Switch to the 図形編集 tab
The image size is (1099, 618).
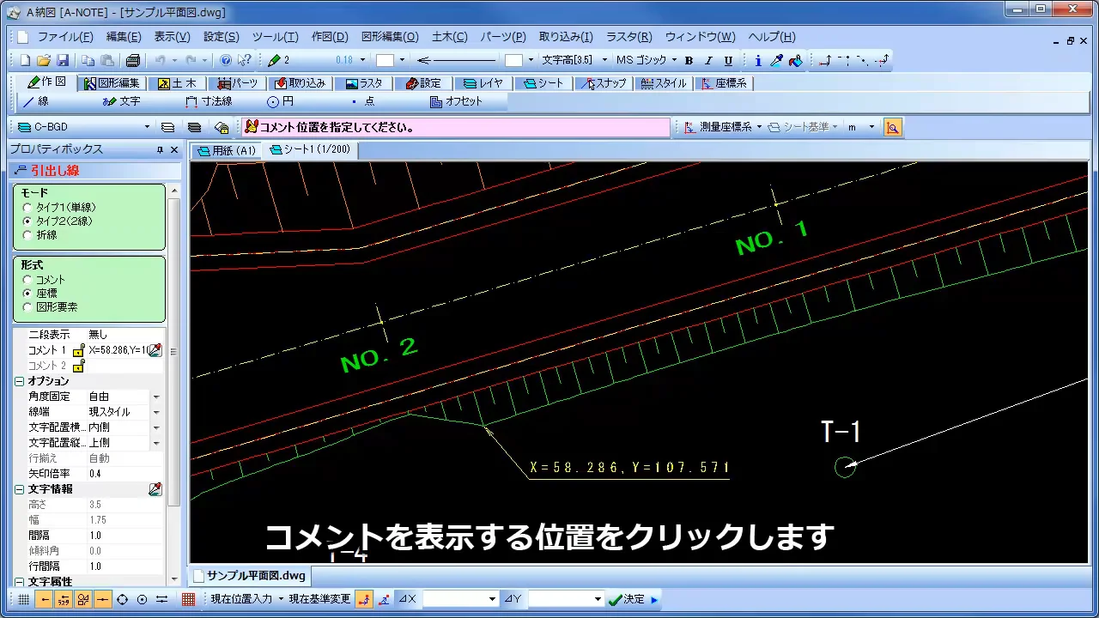pyautogui.click(x=112, y=83)
